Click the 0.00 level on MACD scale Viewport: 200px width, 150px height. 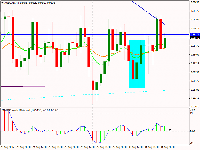(192, 131)
